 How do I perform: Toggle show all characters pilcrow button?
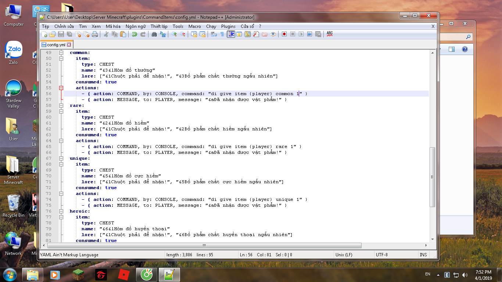[x=222, y=34]
